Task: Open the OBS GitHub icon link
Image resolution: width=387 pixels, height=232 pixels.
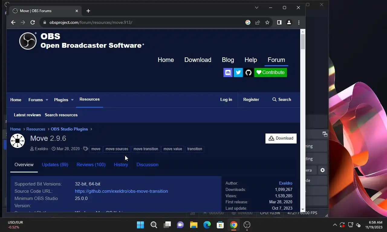Action: 249,72
